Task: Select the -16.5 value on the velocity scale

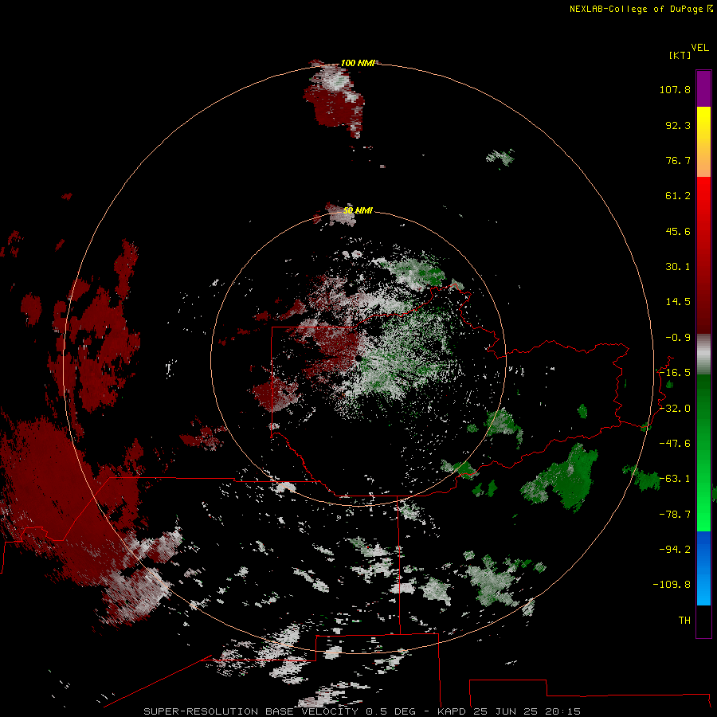Action: click(x=675, y=373)
